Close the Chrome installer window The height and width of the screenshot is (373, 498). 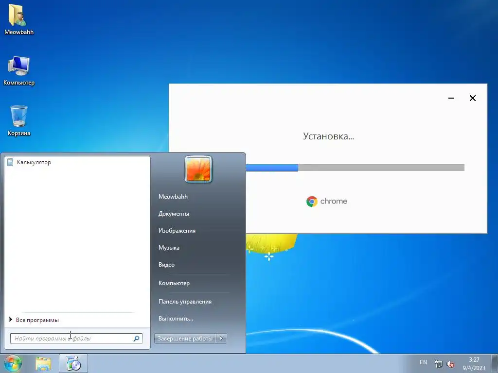473,98
